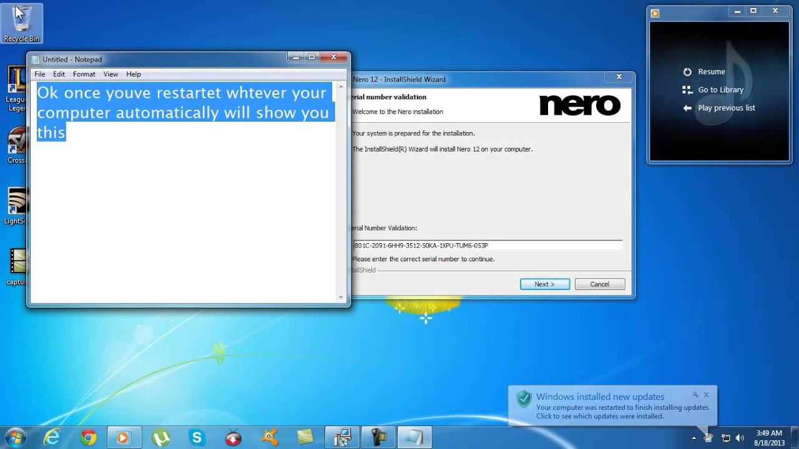Screen dimensions: 799x449
Task: Switch to Notepad on the taskbar
Action: pyautogui.click(x=414, y=438)
